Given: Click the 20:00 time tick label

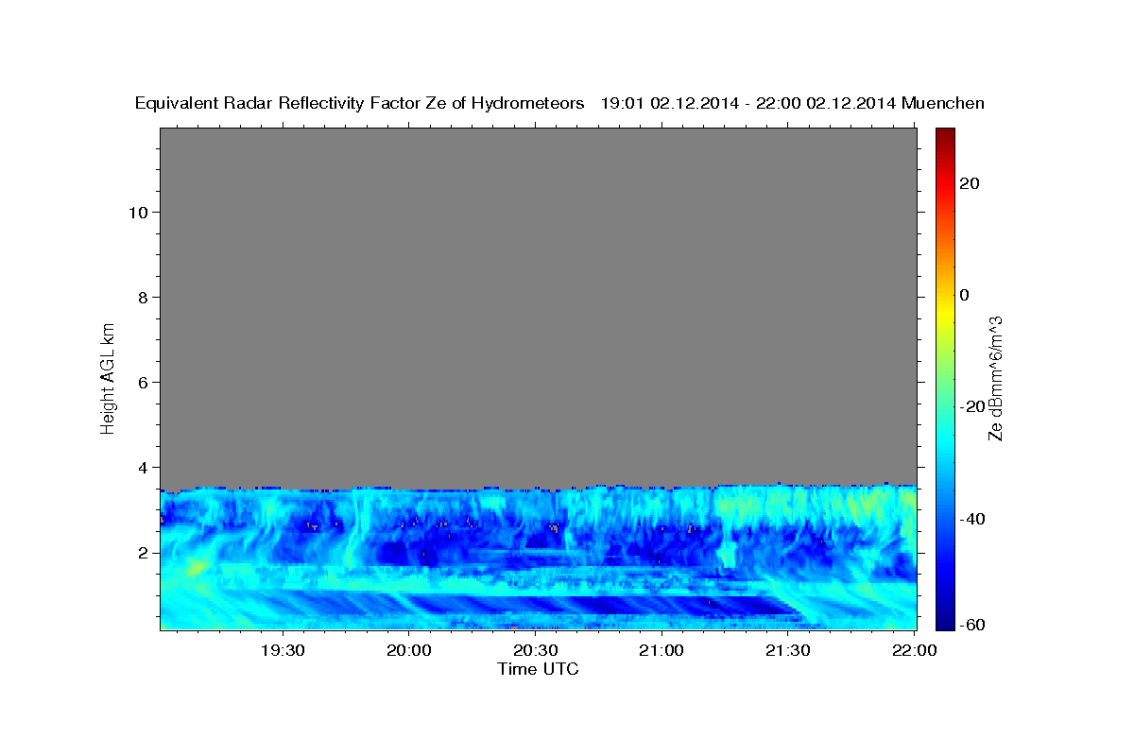Looking at the screenshot, I should pos(408,650).
